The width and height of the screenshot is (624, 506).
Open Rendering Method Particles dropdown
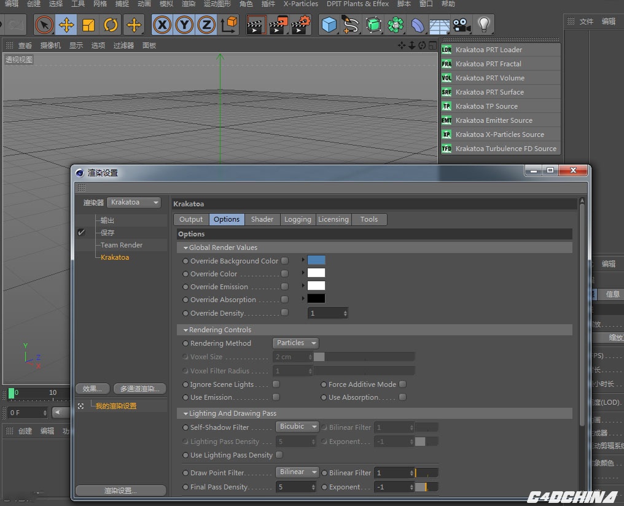[x=295, y=343]
